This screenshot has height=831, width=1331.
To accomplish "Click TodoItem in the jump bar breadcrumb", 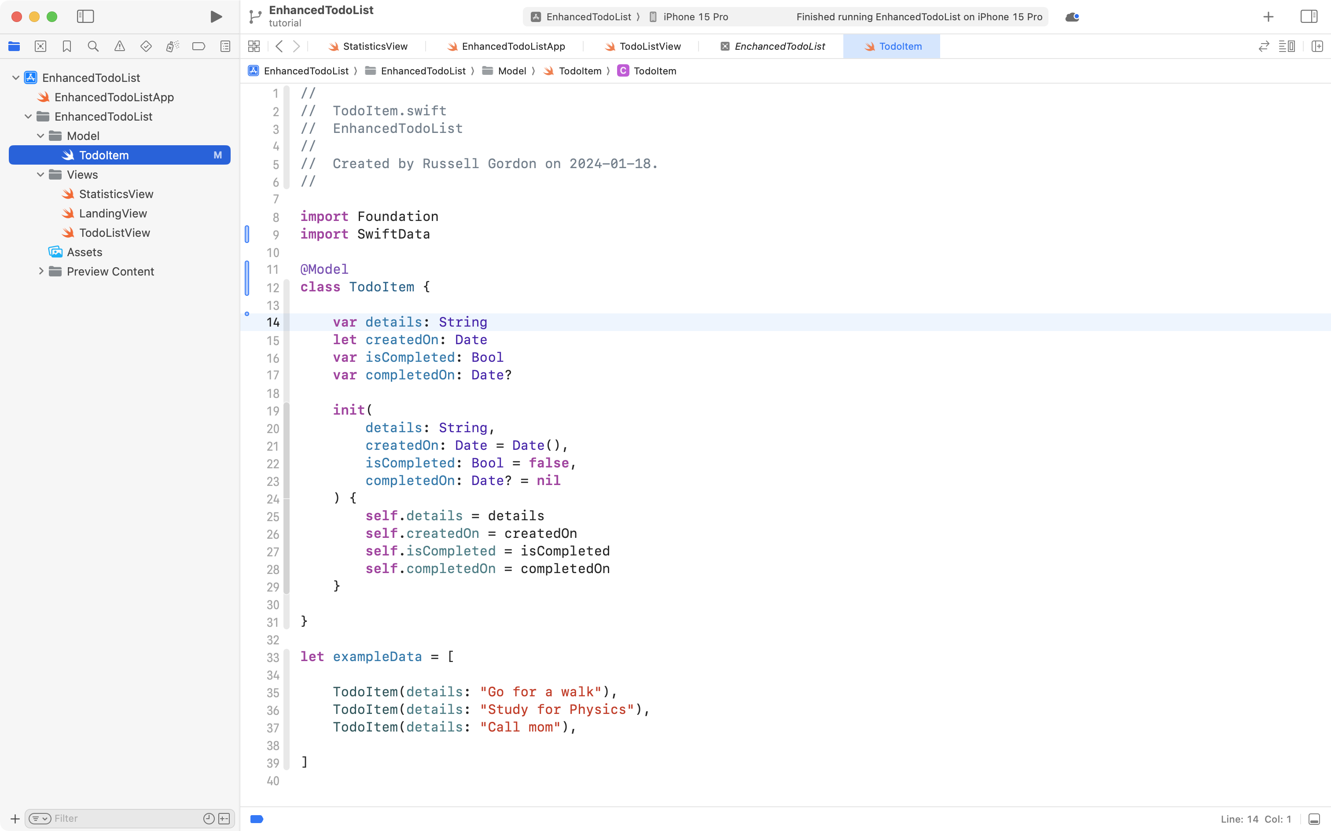I will (582, 70).
